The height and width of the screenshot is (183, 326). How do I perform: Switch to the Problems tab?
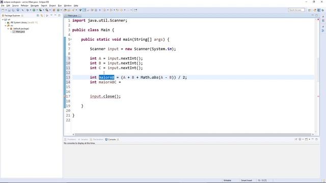[x=70, y=139]
